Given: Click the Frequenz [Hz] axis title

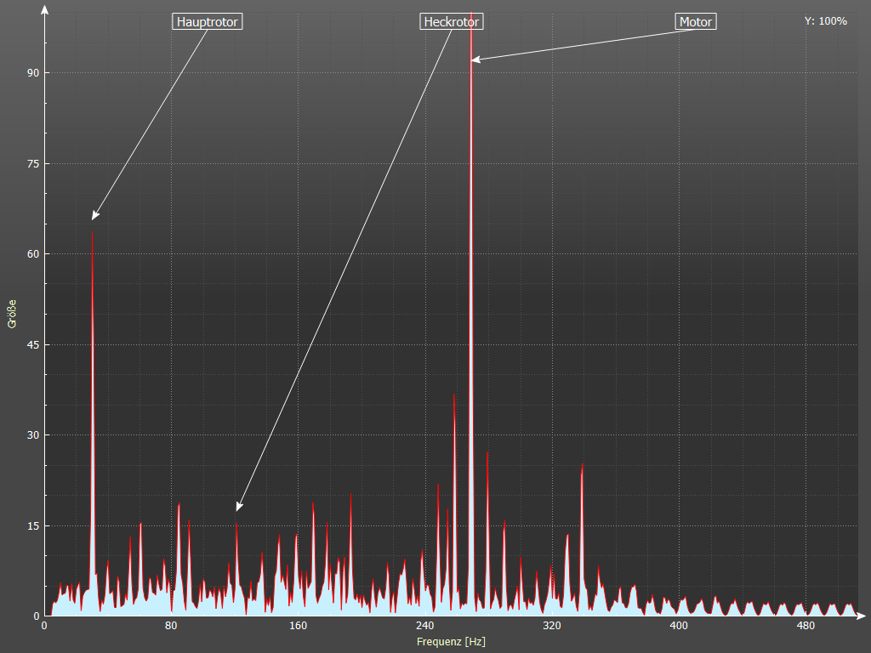Looking at the screenshot, I should tap(451, 642).
